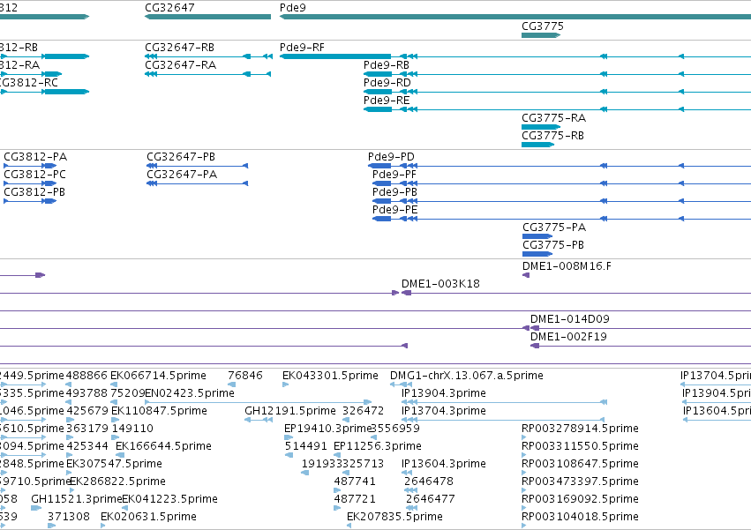The image size is (751, 530).
Task: Select the DME1-014D09 clone label
Action: [x=570, y=319]
